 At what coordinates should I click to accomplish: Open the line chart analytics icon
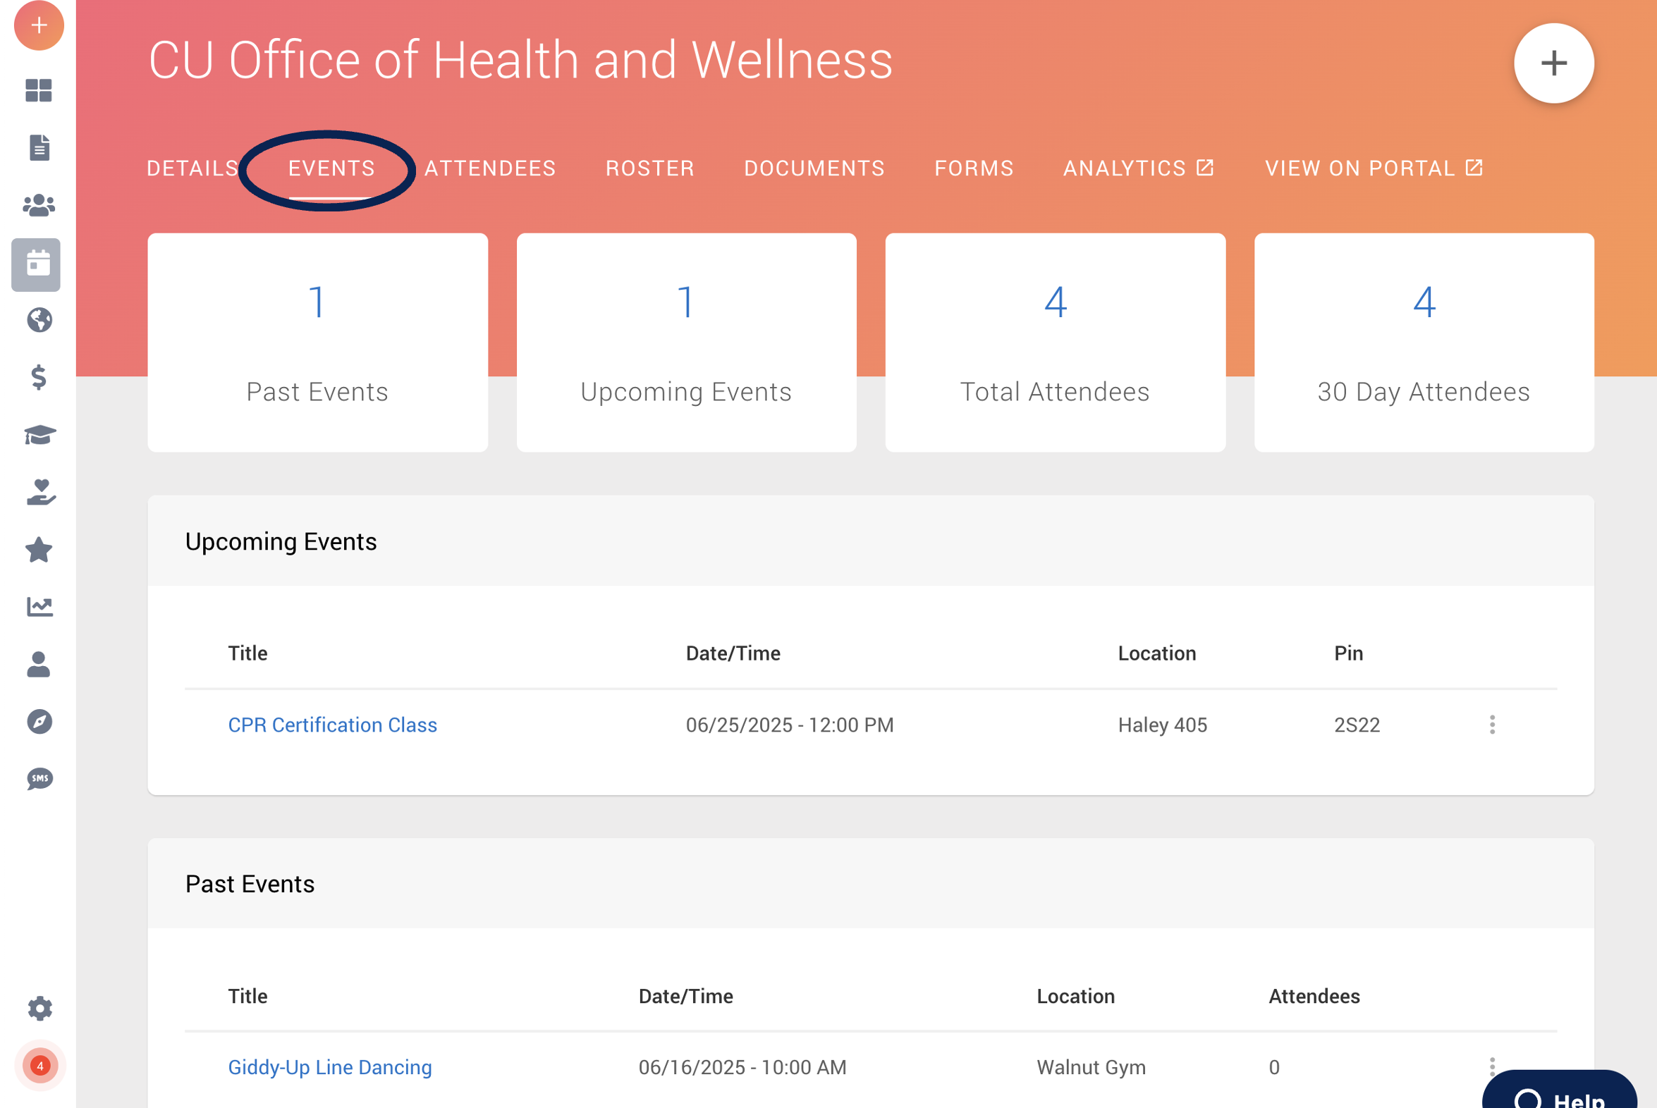pos(39,606)
